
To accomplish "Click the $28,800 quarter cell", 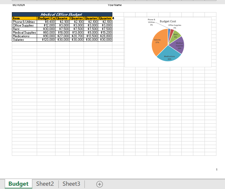I will (x=105, y=36).
